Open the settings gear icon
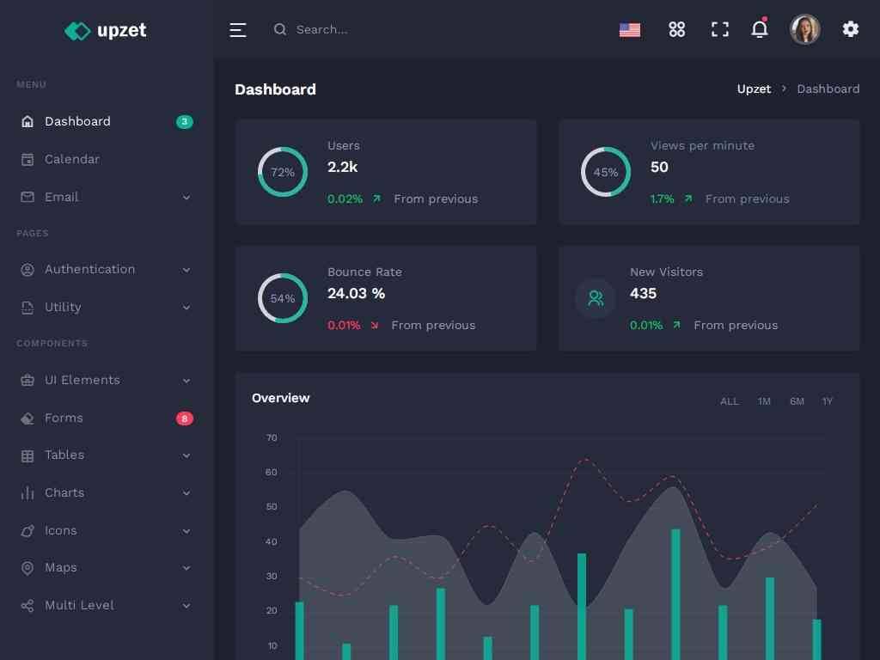880x660 pixels. (x=851, y=30)
